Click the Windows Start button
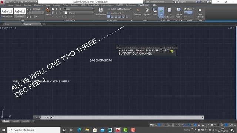The image size is (237, 133). point(4,130)
